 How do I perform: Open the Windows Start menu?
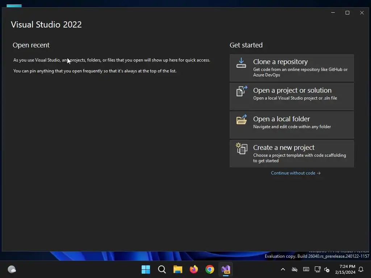[146, 269]
